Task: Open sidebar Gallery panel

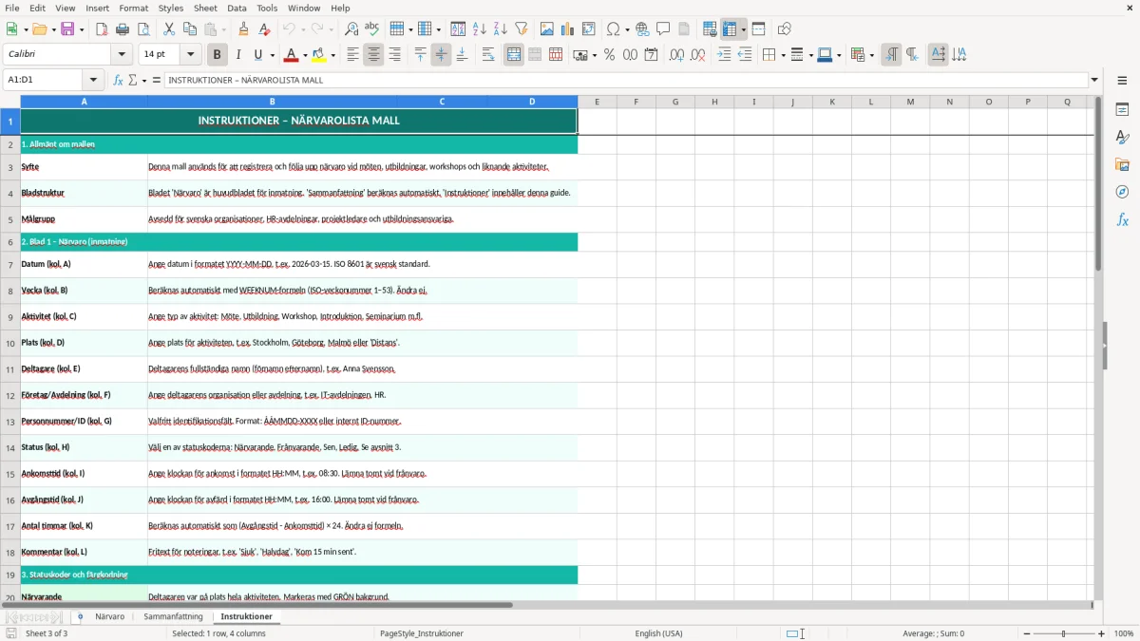Action: [1122, 164]
